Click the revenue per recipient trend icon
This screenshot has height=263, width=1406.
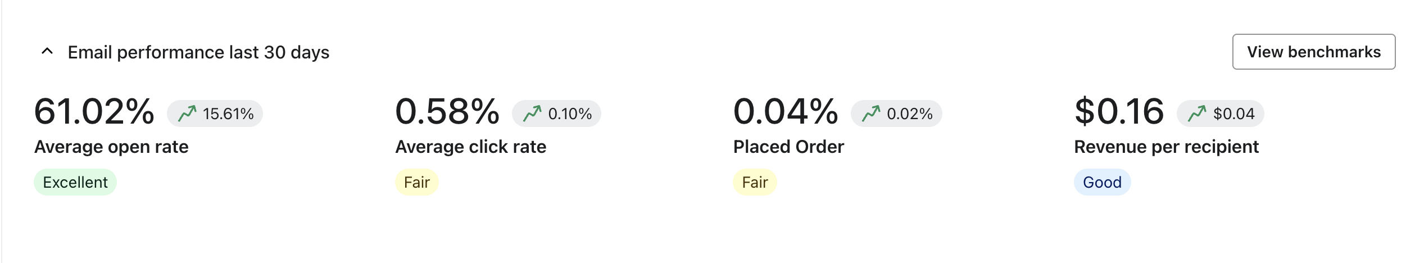click(x=1197, y=114)
